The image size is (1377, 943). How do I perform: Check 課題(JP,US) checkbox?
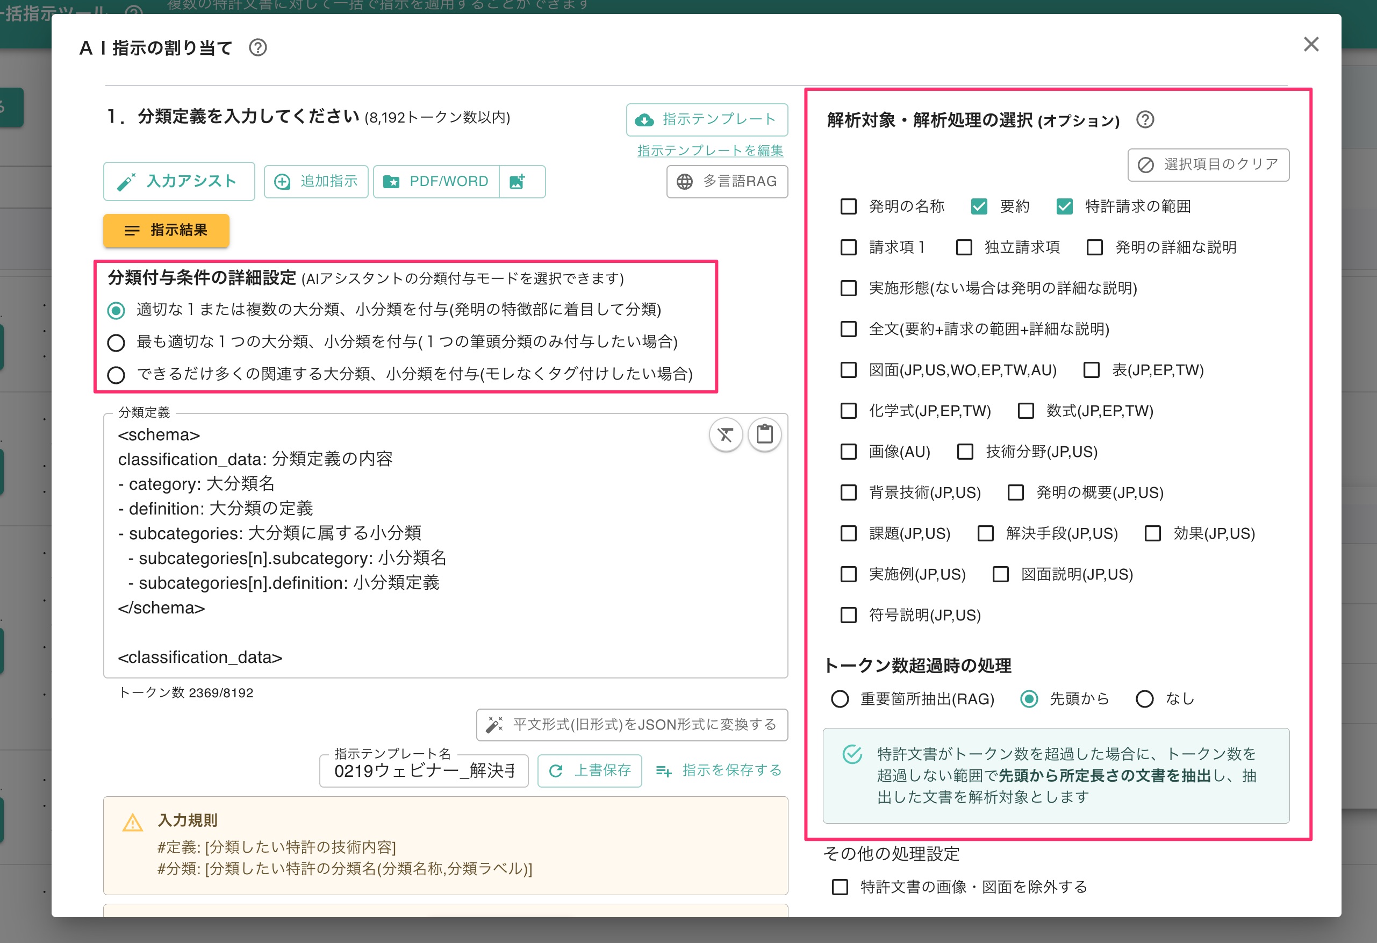pos(849,533)
